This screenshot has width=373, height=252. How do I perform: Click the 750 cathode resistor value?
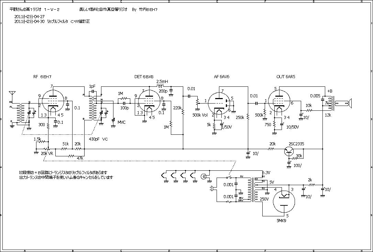coord(267,124)
